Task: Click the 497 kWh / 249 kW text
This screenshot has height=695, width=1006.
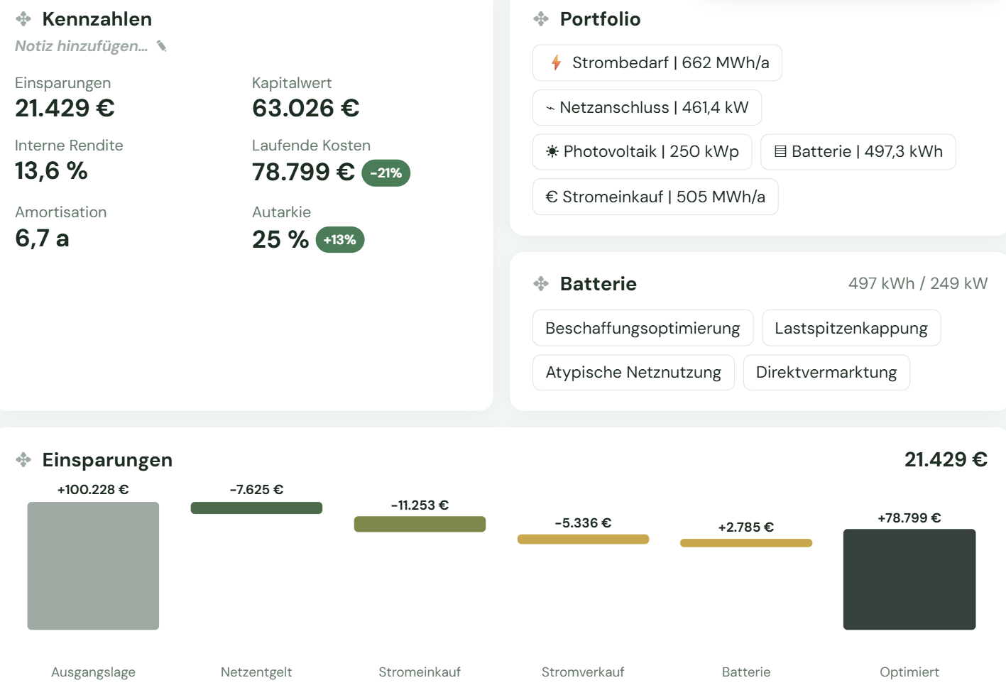Action: point(918,283)
